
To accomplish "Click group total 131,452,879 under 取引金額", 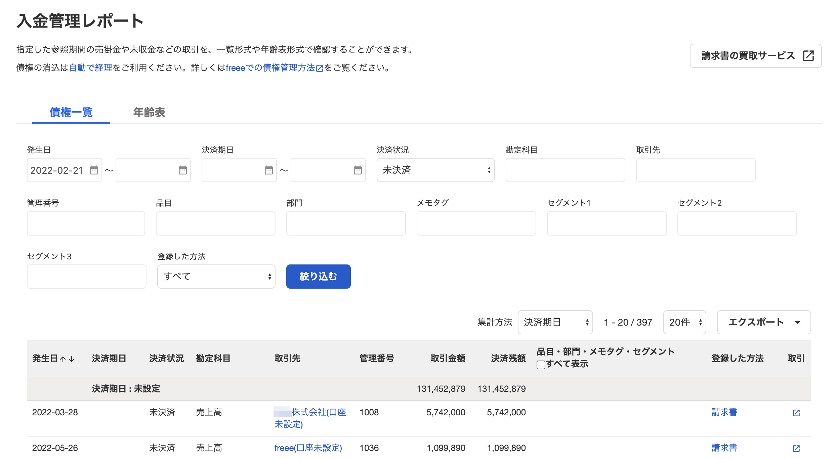I will tap(441, 389).
